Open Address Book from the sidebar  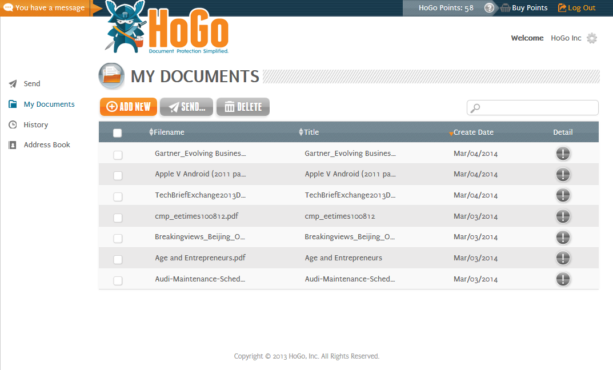46,145
